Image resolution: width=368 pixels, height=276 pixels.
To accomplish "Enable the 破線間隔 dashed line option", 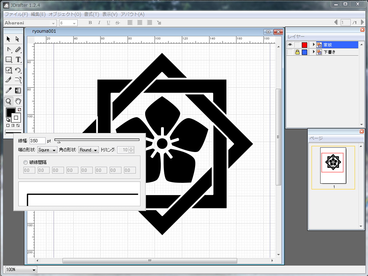I will click(25, 162).
